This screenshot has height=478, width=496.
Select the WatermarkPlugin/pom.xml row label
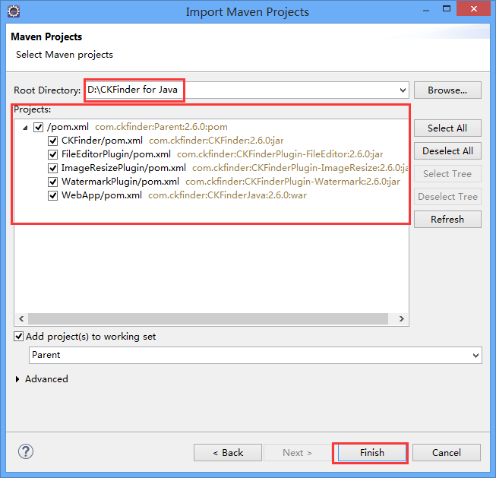120,182
